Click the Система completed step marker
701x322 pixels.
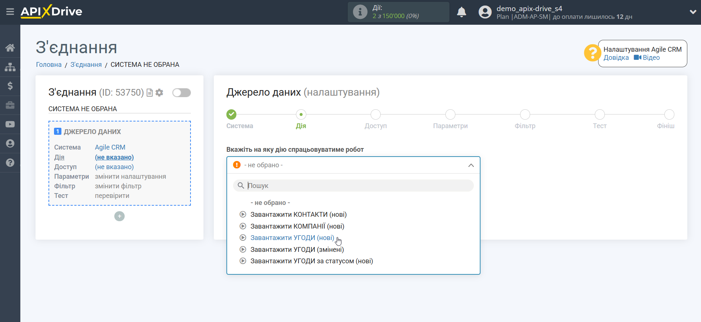pos(232,114)
